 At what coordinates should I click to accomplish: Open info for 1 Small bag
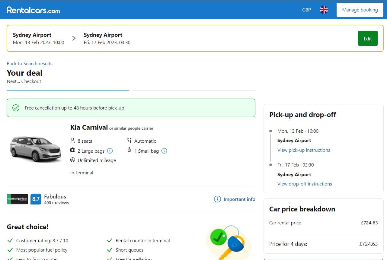[x=164, y=151]
